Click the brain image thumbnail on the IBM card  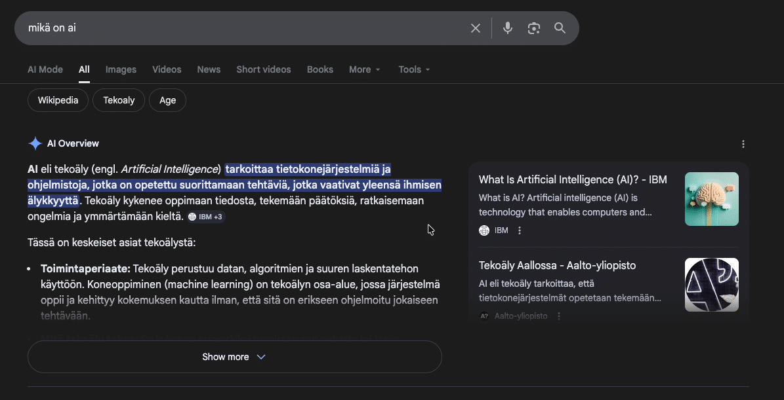711,198
